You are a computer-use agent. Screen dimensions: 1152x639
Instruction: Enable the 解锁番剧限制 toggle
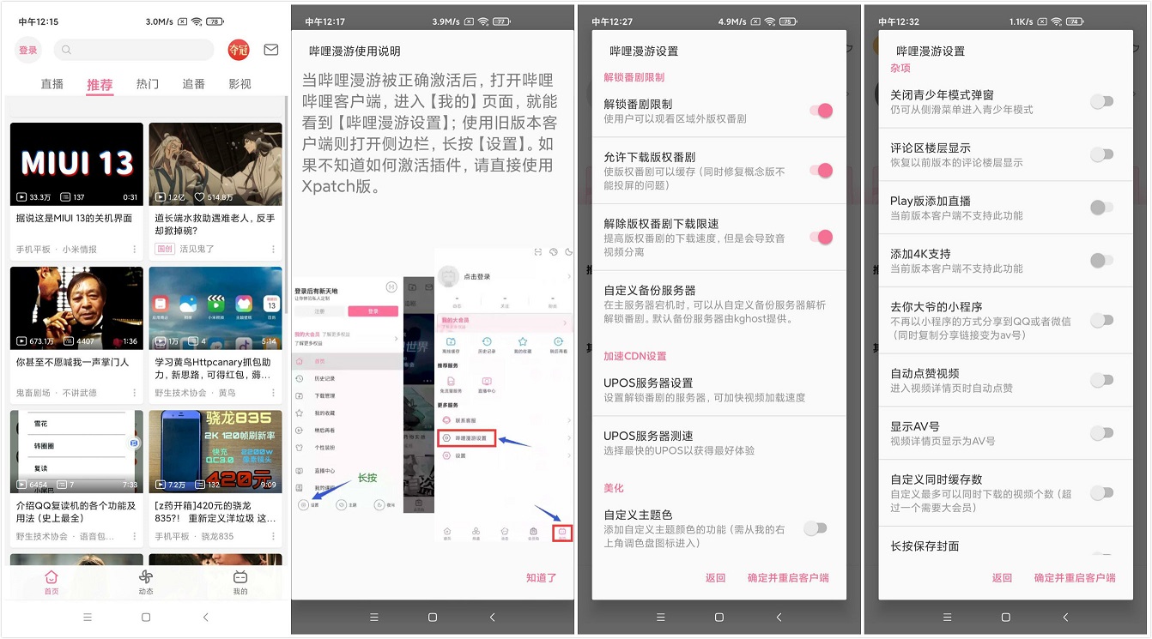point(822,112)
